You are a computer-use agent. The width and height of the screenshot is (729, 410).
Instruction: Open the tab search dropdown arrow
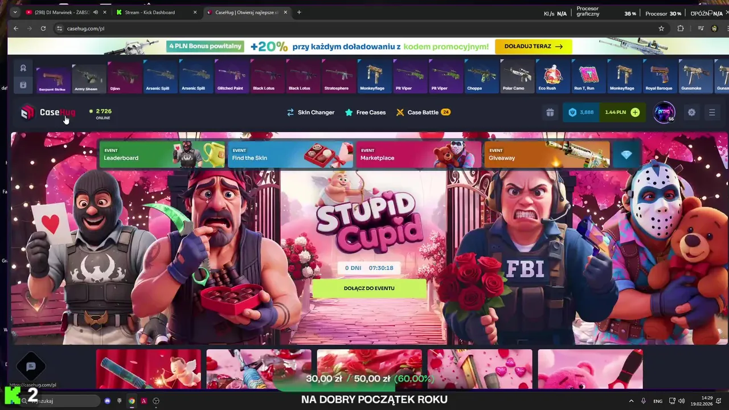[x=14, y=12]
